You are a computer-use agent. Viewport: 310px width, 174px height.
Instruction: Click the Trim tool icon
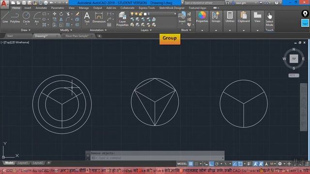68,14
